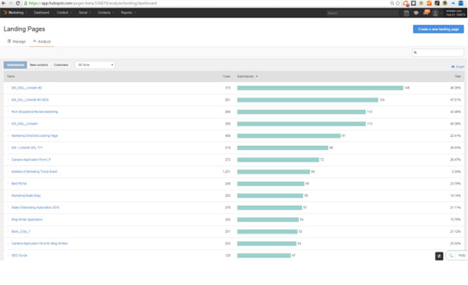Click the Help button

[462, 255]
